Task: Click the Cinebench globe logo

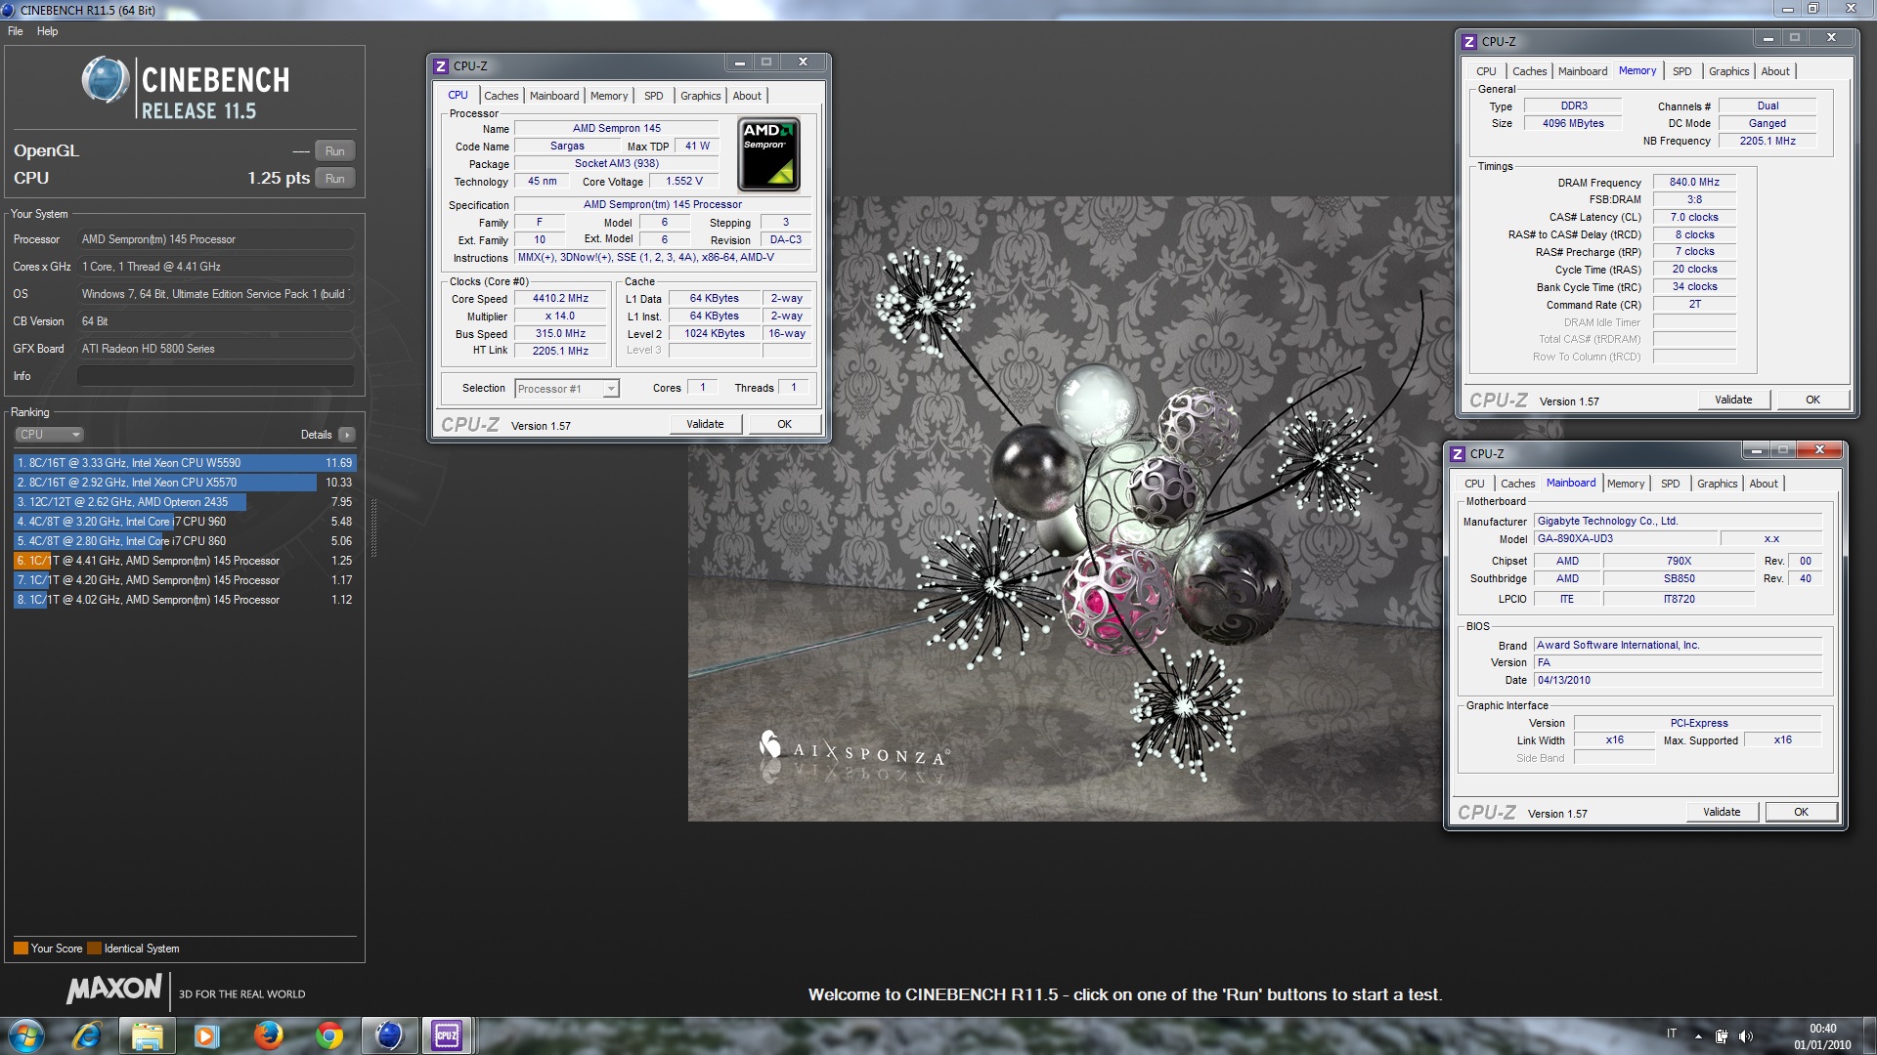Action: tap(105, 80)
